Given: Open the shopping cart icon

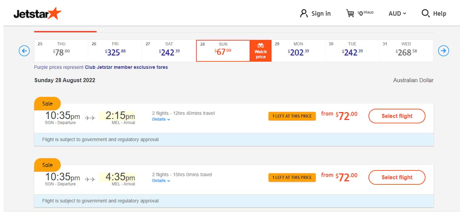Looking at the screenshot, I should click(x=350, y=14).
